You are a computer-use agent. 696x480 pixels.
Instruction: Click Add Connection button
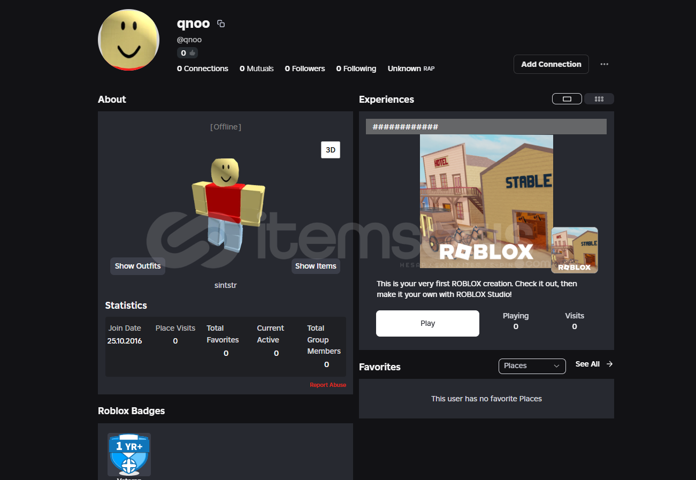[551, 64]
